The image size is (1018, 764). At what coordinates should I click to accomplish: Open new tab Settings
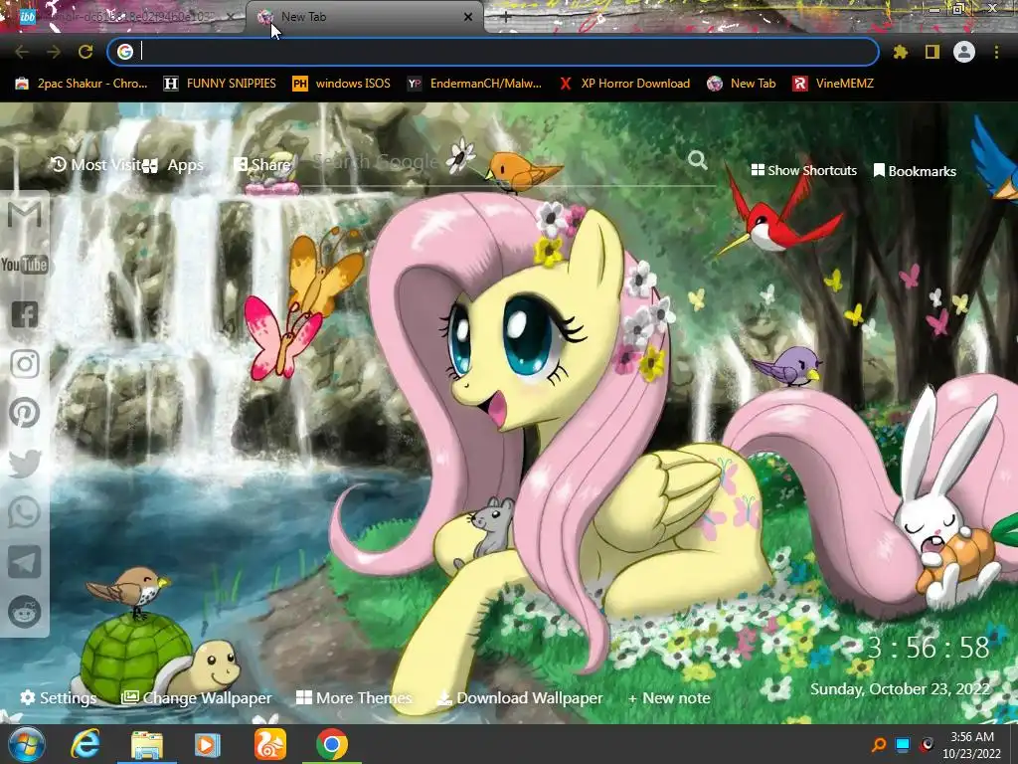point(59,697)
